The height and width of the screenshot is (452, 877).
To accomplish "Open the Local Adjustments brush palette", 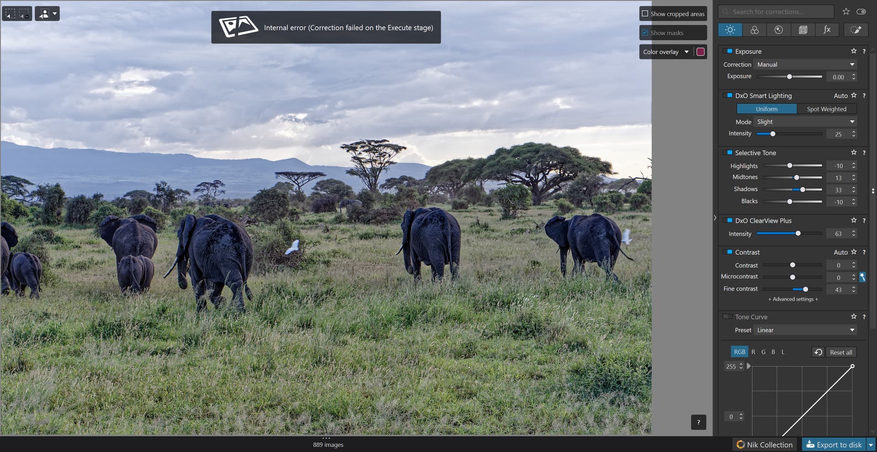I will tap(856, 30).
